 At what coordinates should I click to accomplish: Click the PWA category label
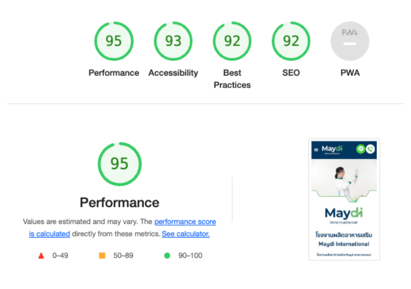coord(350,73)
